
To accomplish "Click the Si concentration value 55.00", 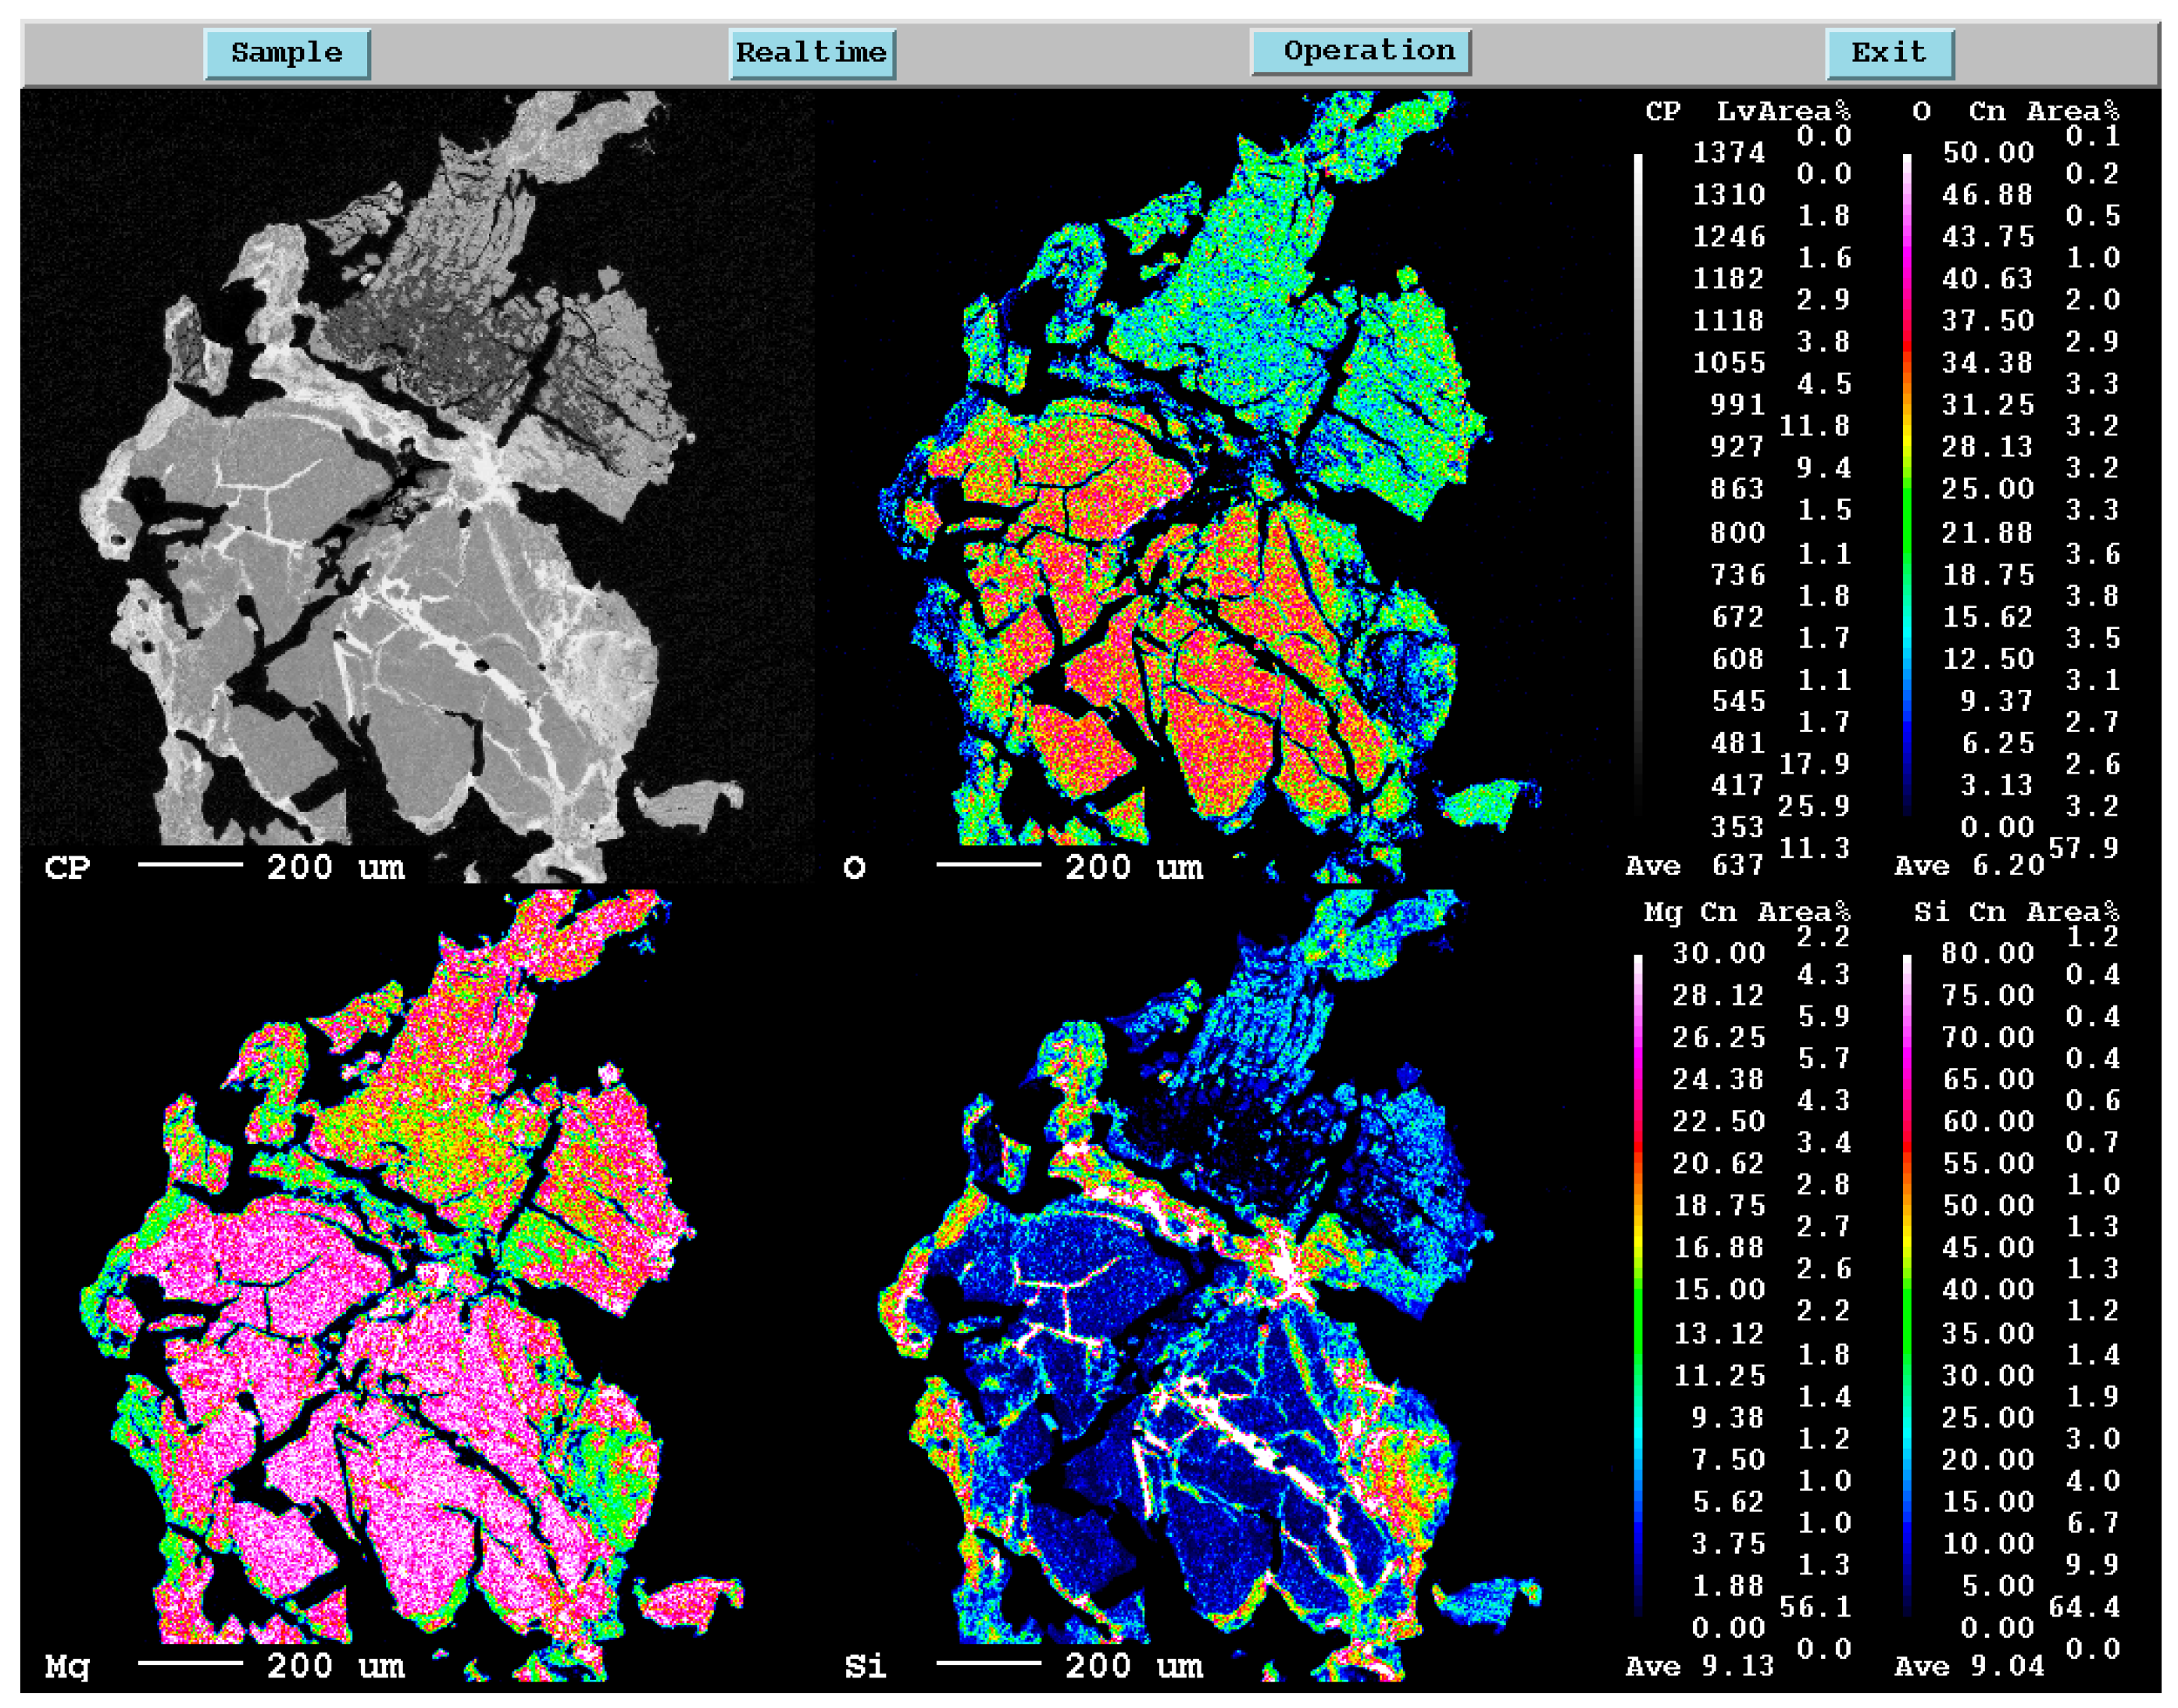I will pyautogui.click(x=1988, y=1164).
